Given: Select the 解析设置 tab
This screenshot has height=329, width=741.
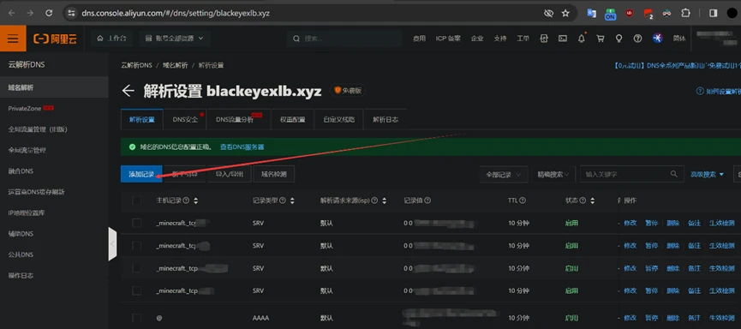Looking at the screenshot, I should (x=141, y=120).
